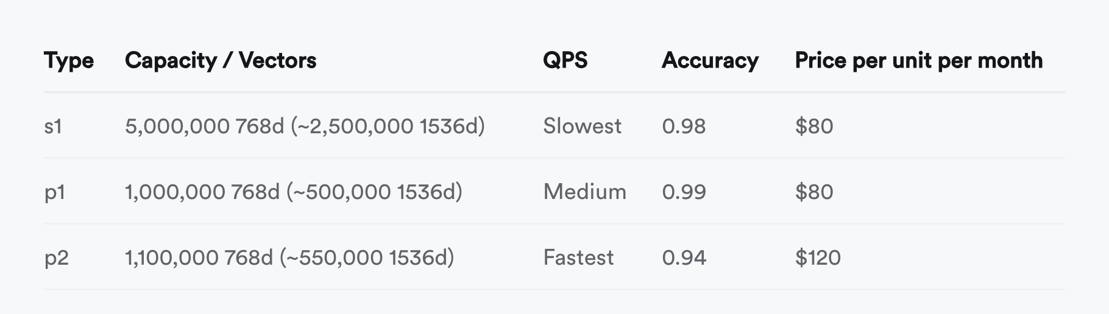The image size is (1109, 314).
Task: Select the p1 type cell
Action: 54,192
